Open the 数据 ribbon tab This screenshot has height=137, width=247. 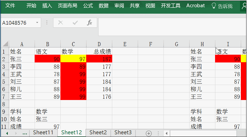103,6
